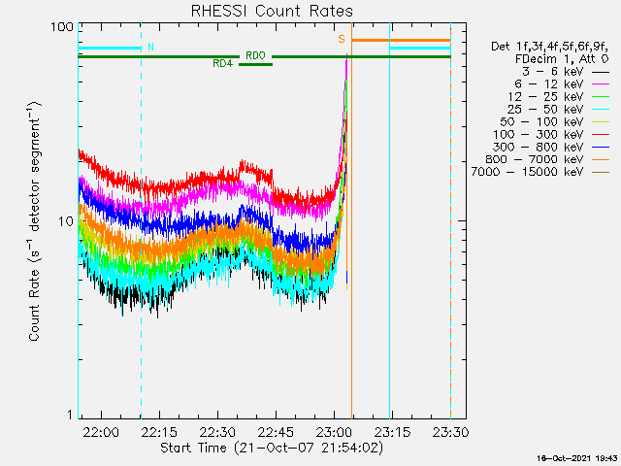Click the 25 - 50 keV legend label
Image resolution: width=621 pixels, height=466 pixels.
[545, 110]
